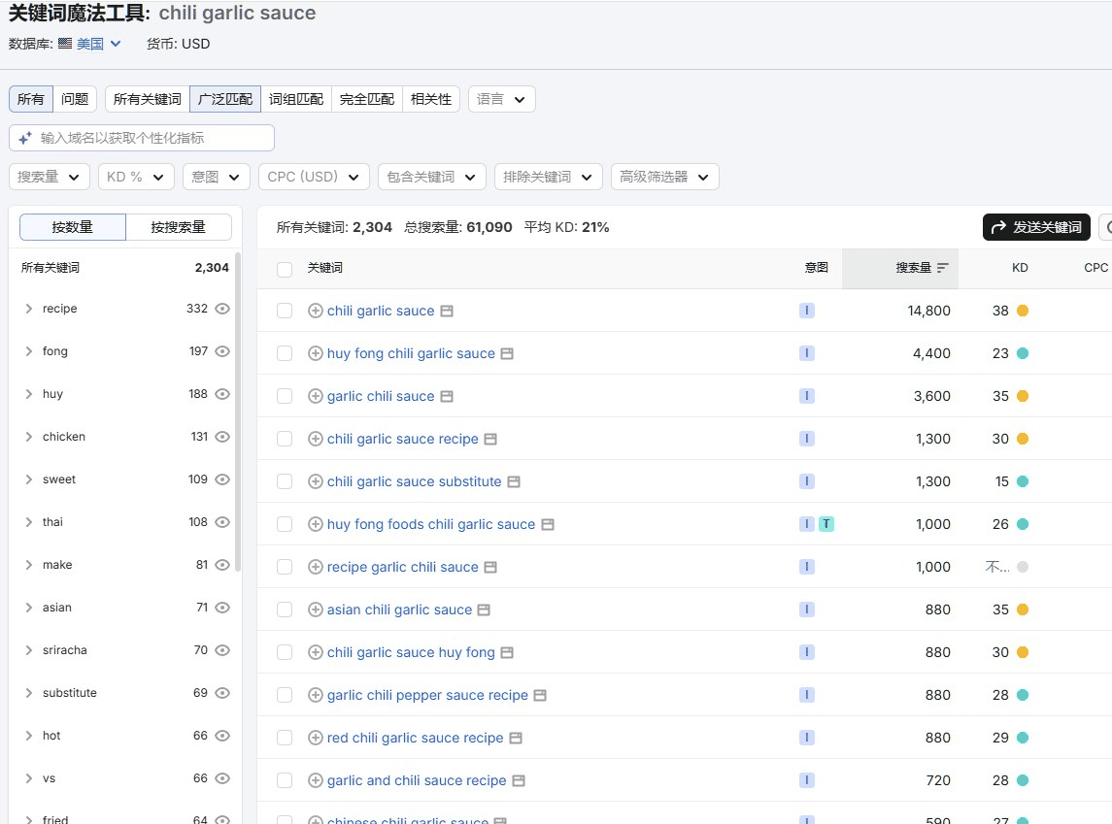Open the CPC (USD) filter dropdown
Screen dimensions: 1112x824
pyautogui.click(x=314, y=178)
